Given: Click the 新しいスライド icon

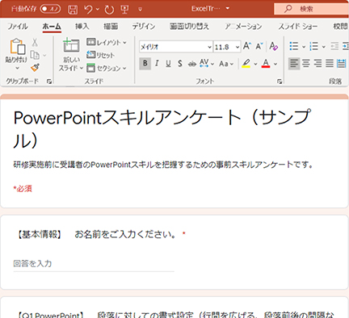Looking at the screenshot, I should click(71, 45).
